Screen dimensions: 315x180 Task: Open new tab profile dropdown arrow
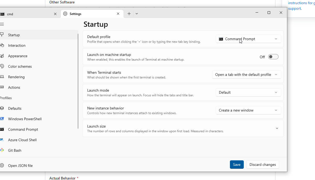[137, 14]
